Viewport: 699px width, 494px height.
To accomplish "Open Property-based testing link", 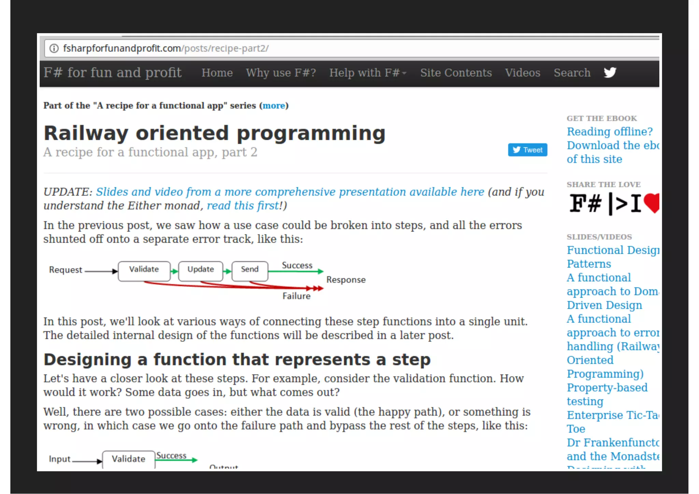I will click(x=607, y=388).
